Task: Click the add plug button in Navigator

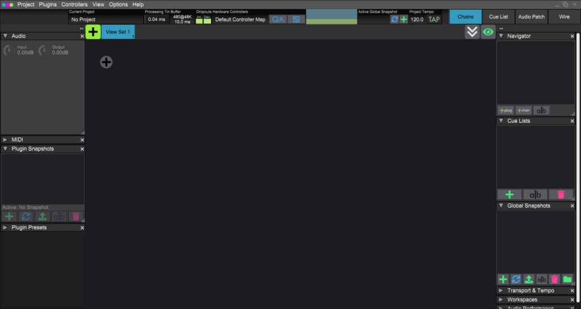Action: [506, 110]
